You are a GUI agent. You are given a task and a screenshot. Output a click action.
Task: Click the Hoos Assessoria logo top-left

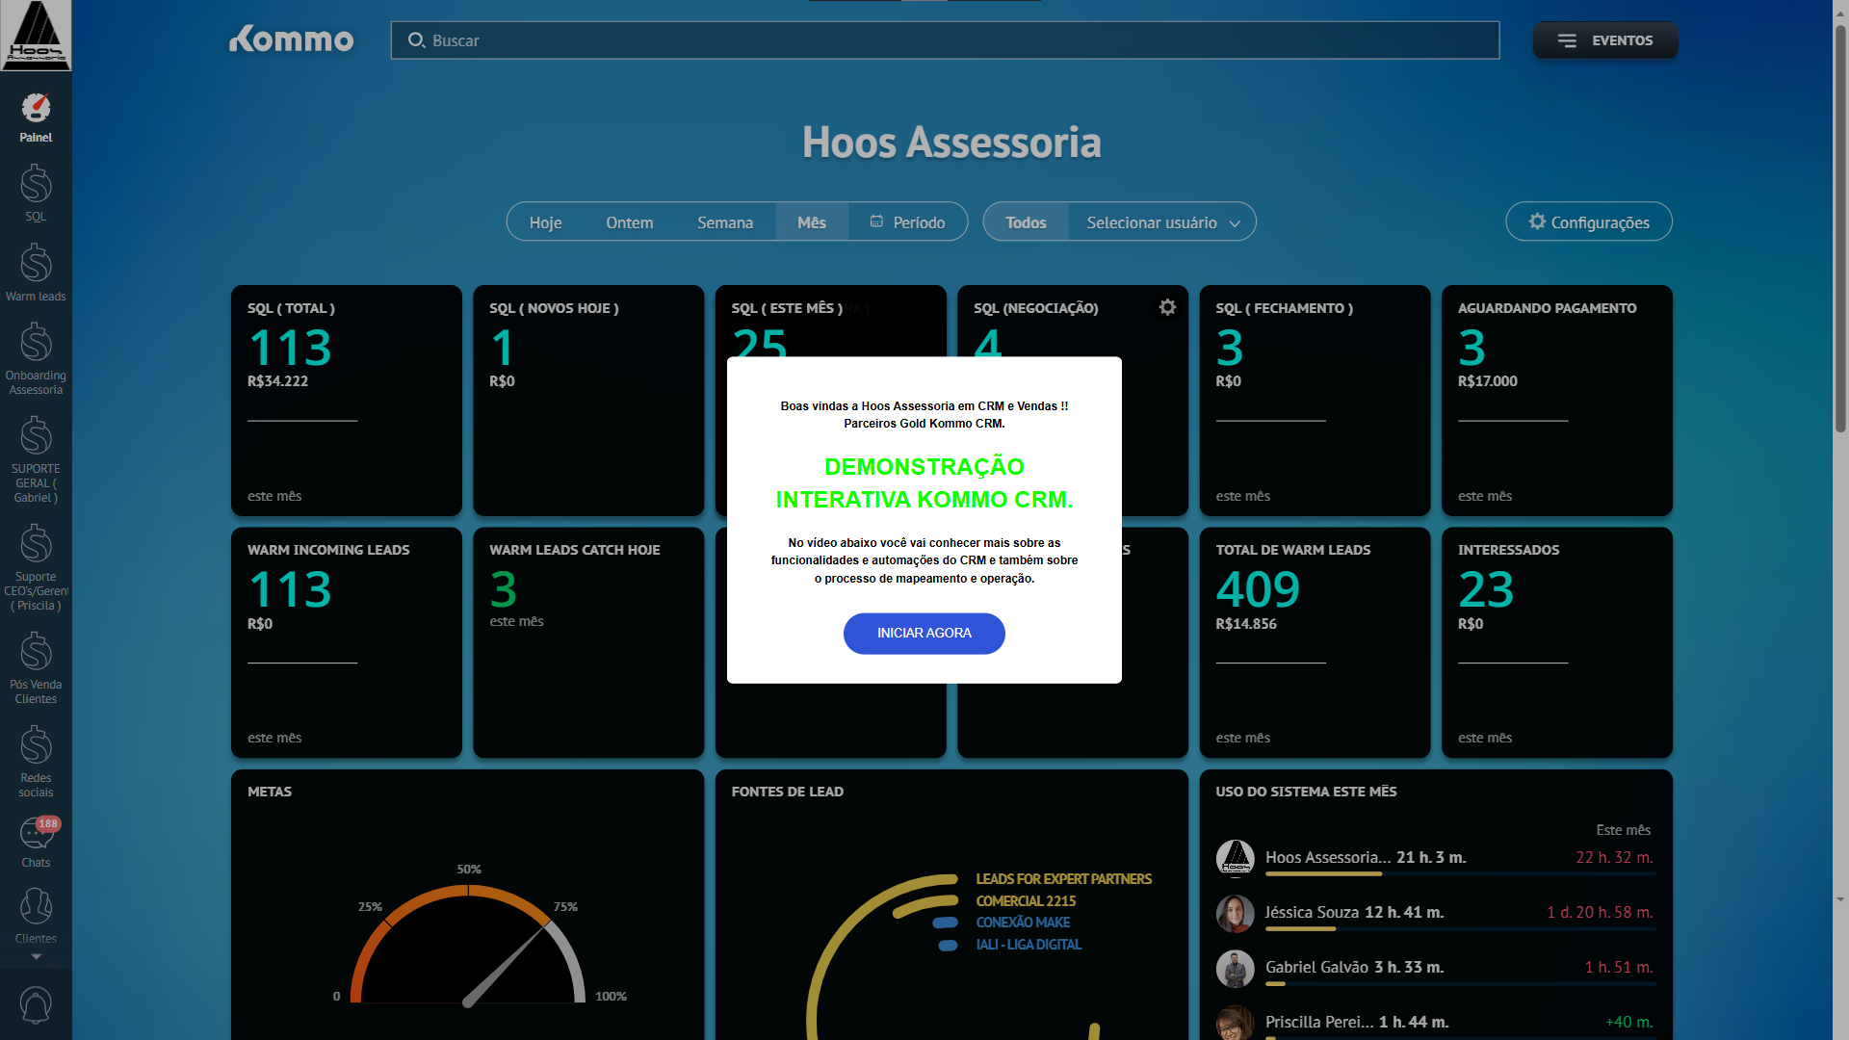pyautogui.click(x=36, y=36)
